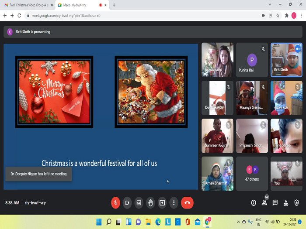
Task: Select vicky koli video tile
Action: click(x=286, y=98)
